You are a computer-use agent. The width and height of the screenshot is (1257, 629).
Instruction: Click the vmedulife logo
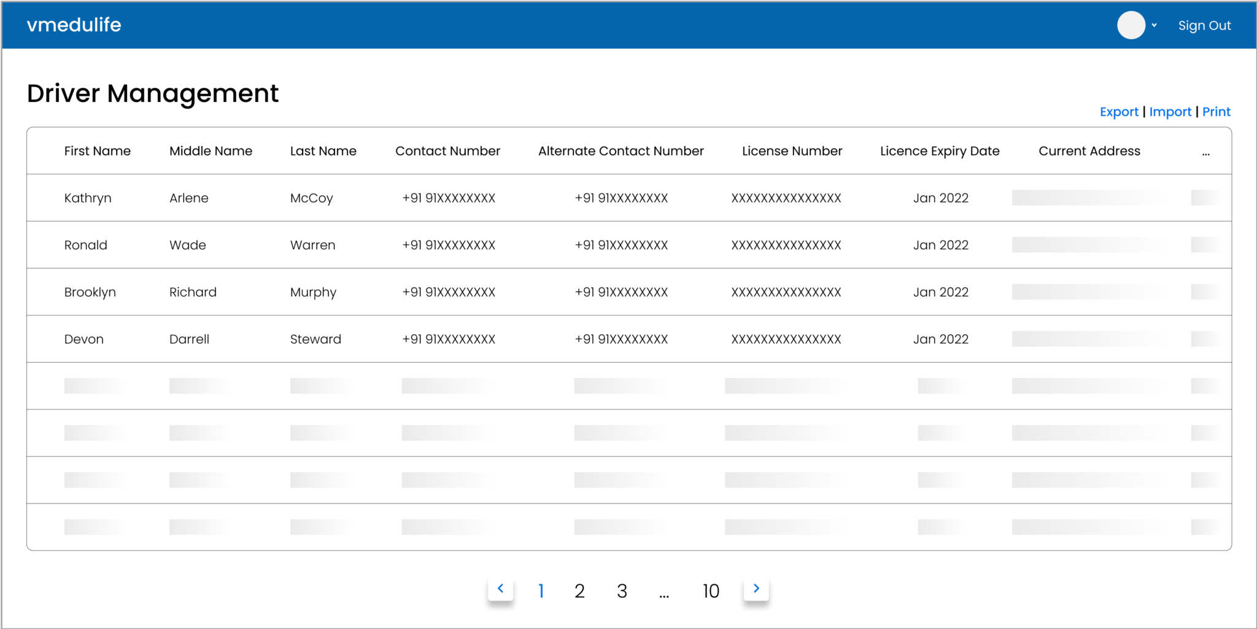tap(74, 25)
